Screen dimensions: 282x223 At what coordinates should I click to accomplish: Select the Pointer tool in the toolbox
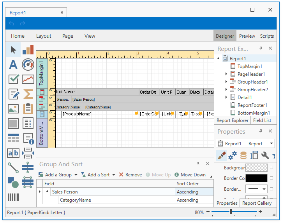tap(13, 50)
